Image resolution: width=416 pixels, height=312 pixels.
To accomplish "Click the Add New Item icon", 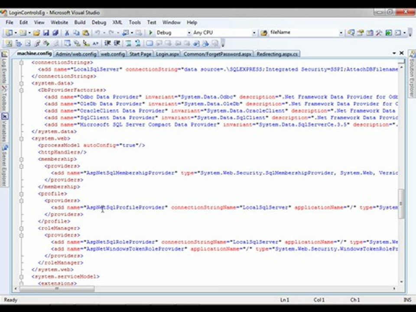I will tap(23, 32).
